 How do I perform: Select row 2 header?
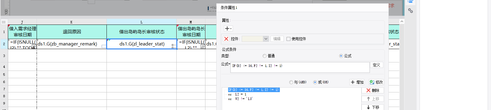coord(4,44)
